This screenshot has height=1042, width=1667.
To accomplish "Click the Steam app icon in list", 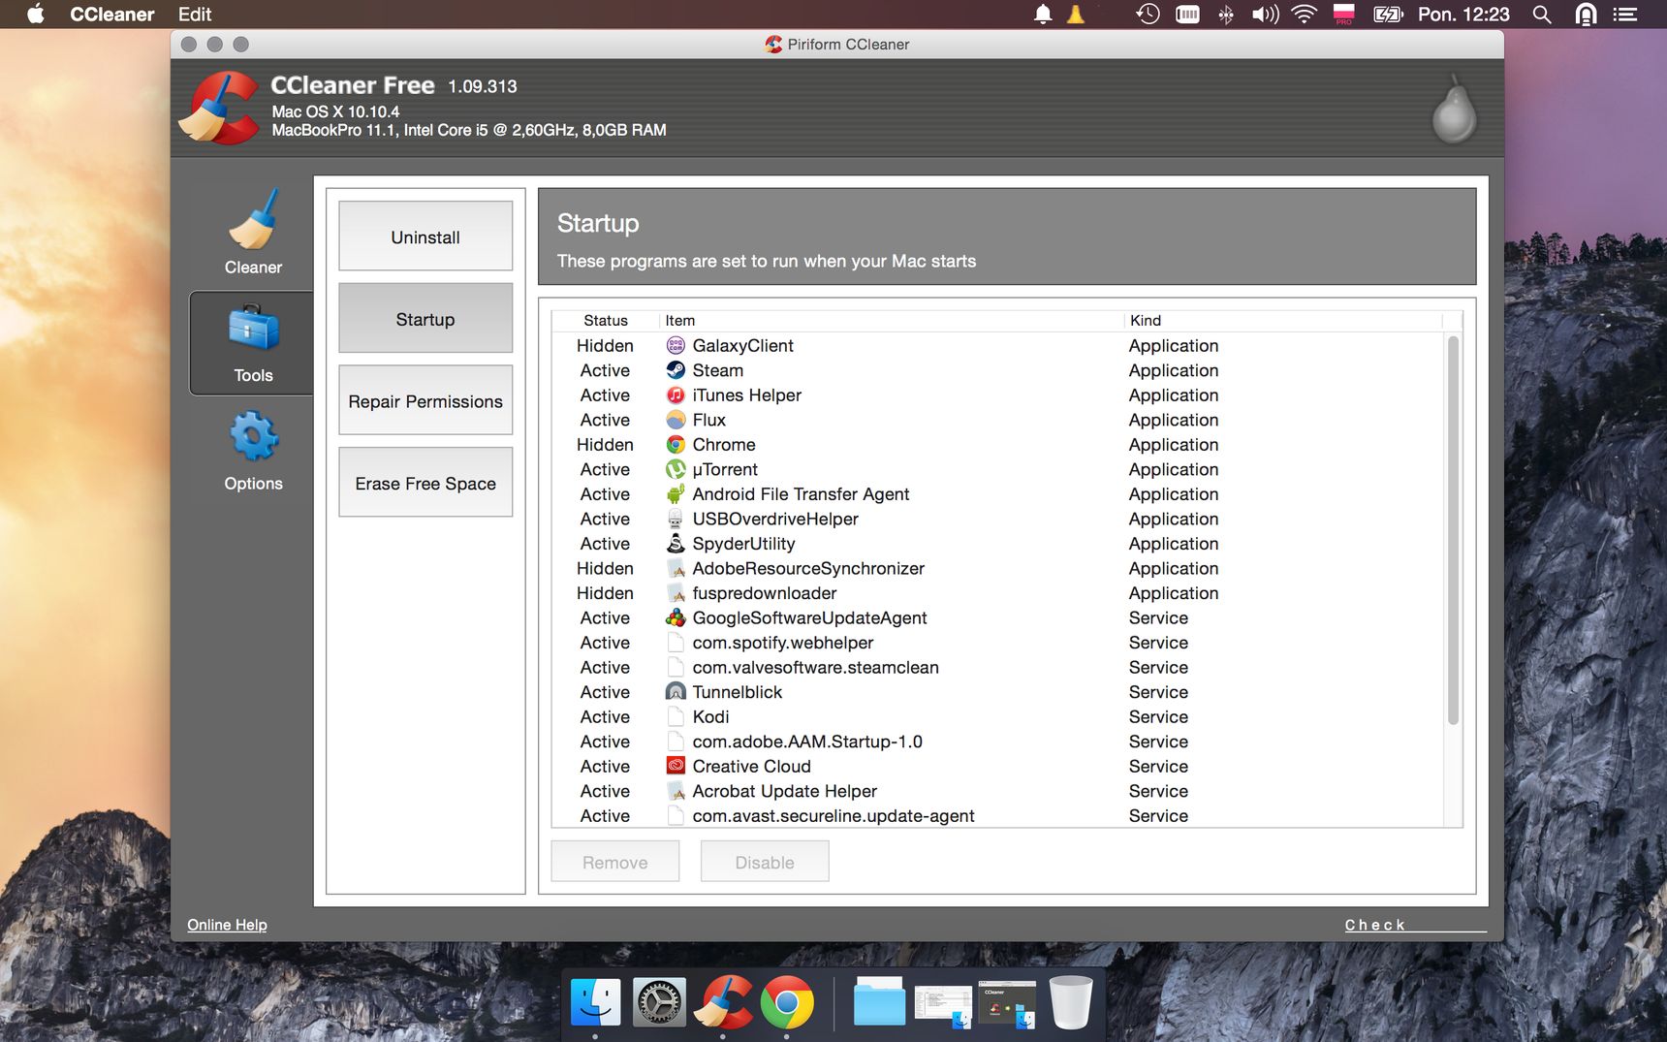I will coord(676,370).
